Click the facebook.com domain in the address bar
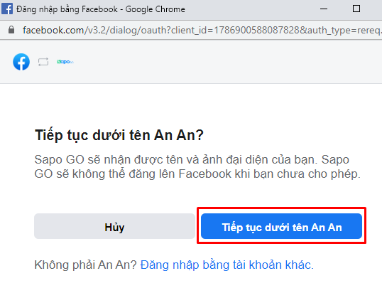This screenshot has height=293, width=382. click(53, 30)
